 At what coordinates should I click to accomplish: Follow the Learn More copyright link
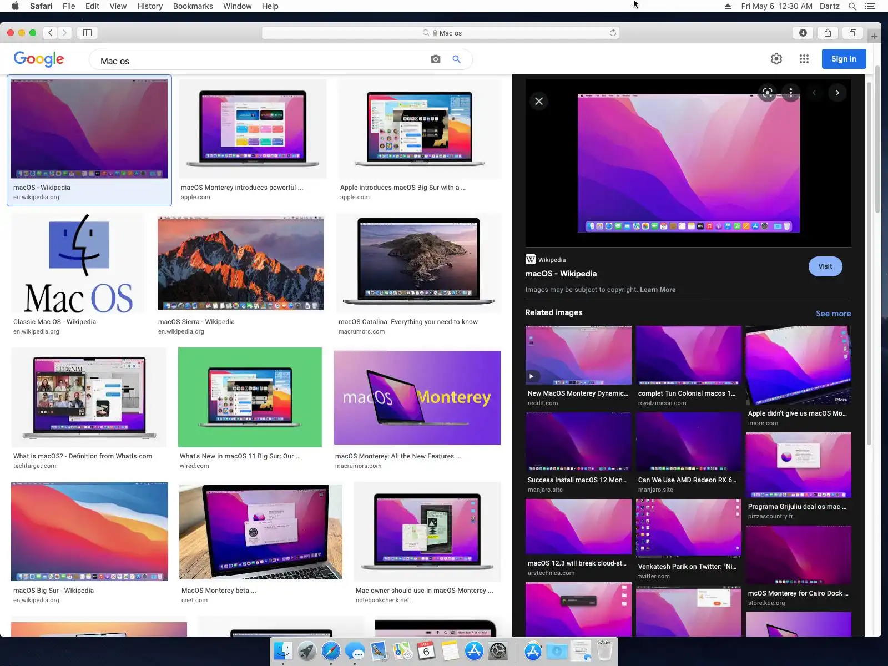(x=658, y=290)
